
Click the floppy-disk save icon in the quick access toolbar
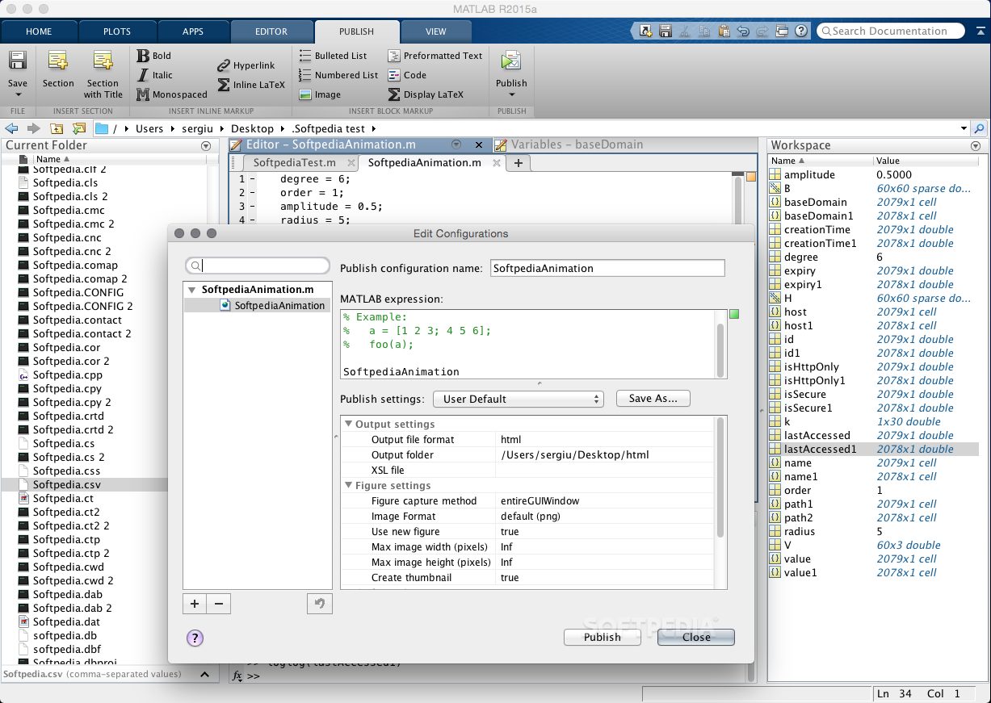pos(666,31)
